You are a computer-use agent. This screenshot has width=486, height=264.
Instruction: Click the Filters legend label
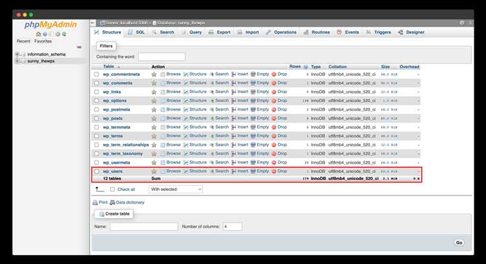point(106,46)
